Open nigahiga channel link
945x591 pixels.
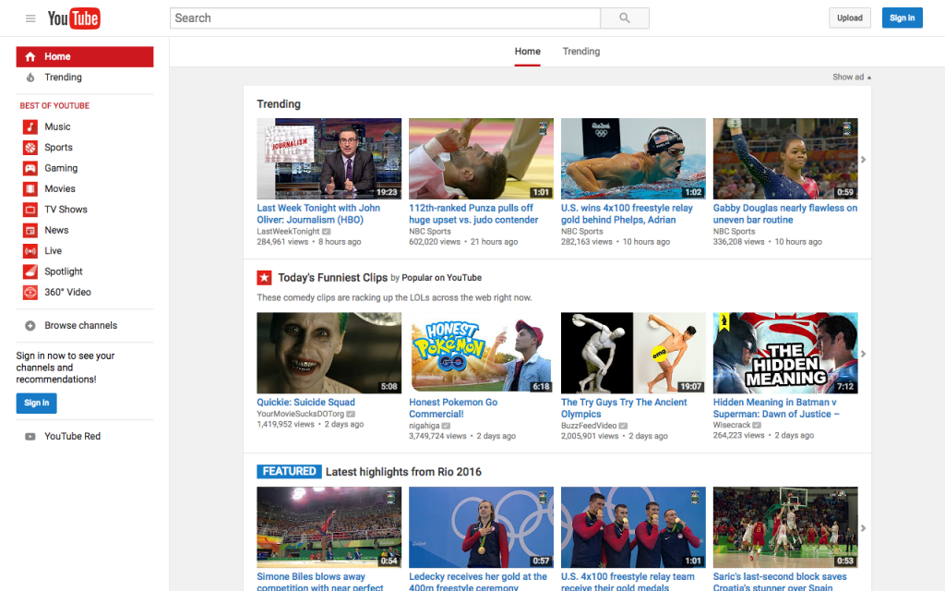(425, 426)
